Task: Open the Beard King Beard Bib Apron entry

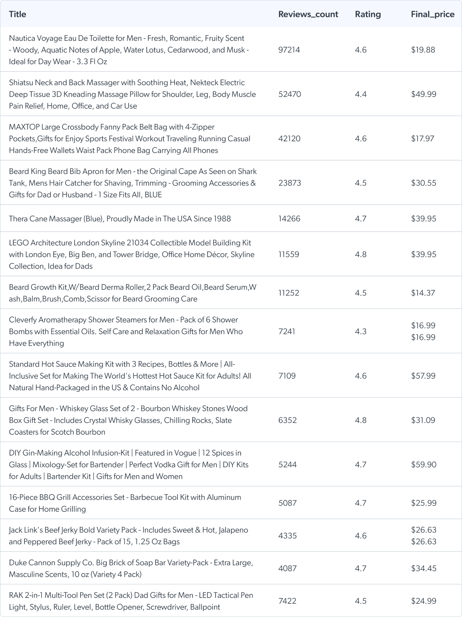Action: [x=132, y=183]
